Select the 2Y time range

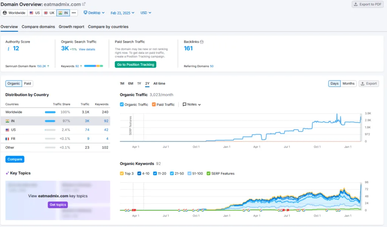click(147, 83)
